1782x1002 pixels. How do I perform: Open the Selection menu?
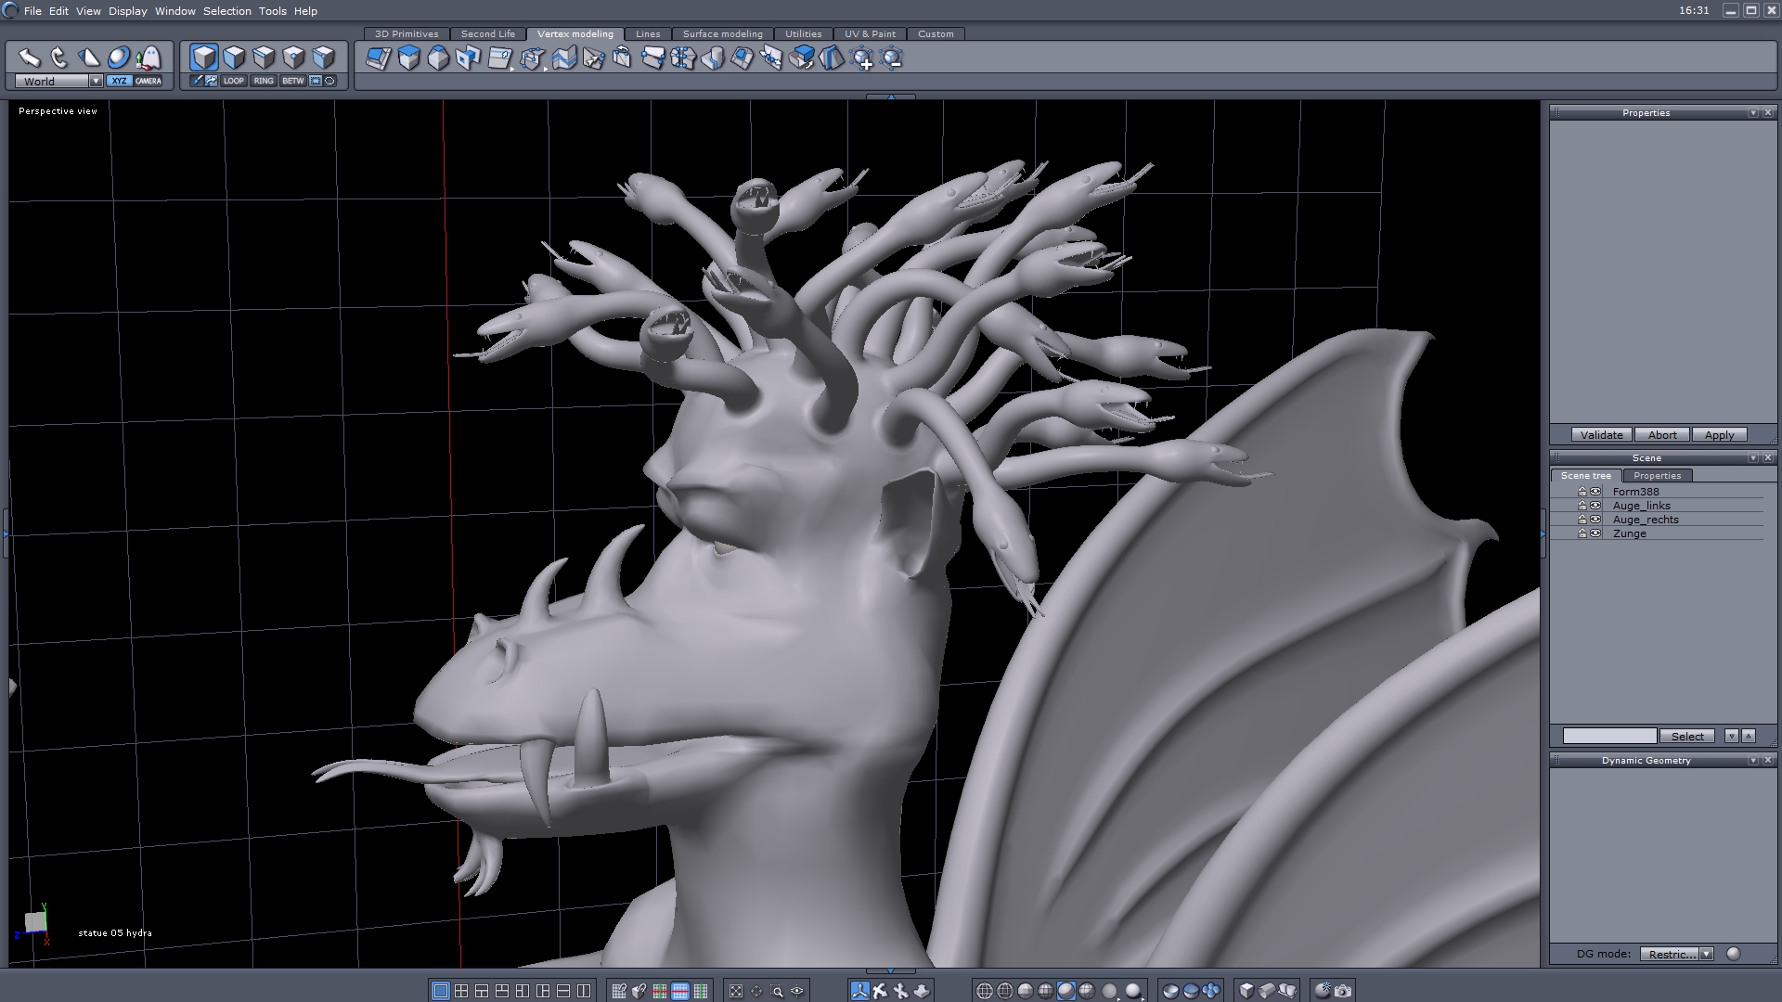tap(226, 11)
